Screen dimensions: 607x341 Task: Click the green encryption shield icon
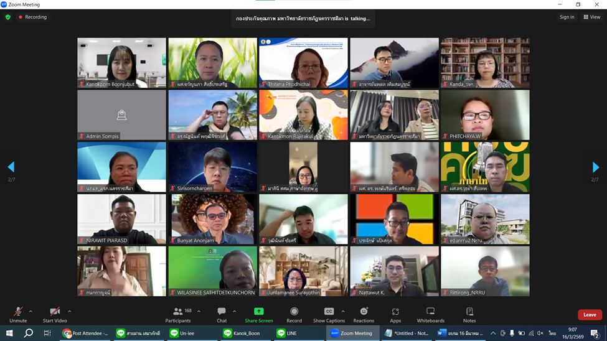[8, 17]
